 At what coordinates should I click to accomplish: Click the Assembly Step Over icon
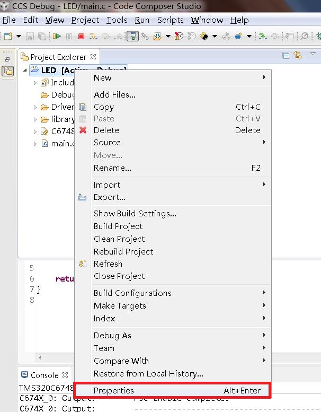275,36
